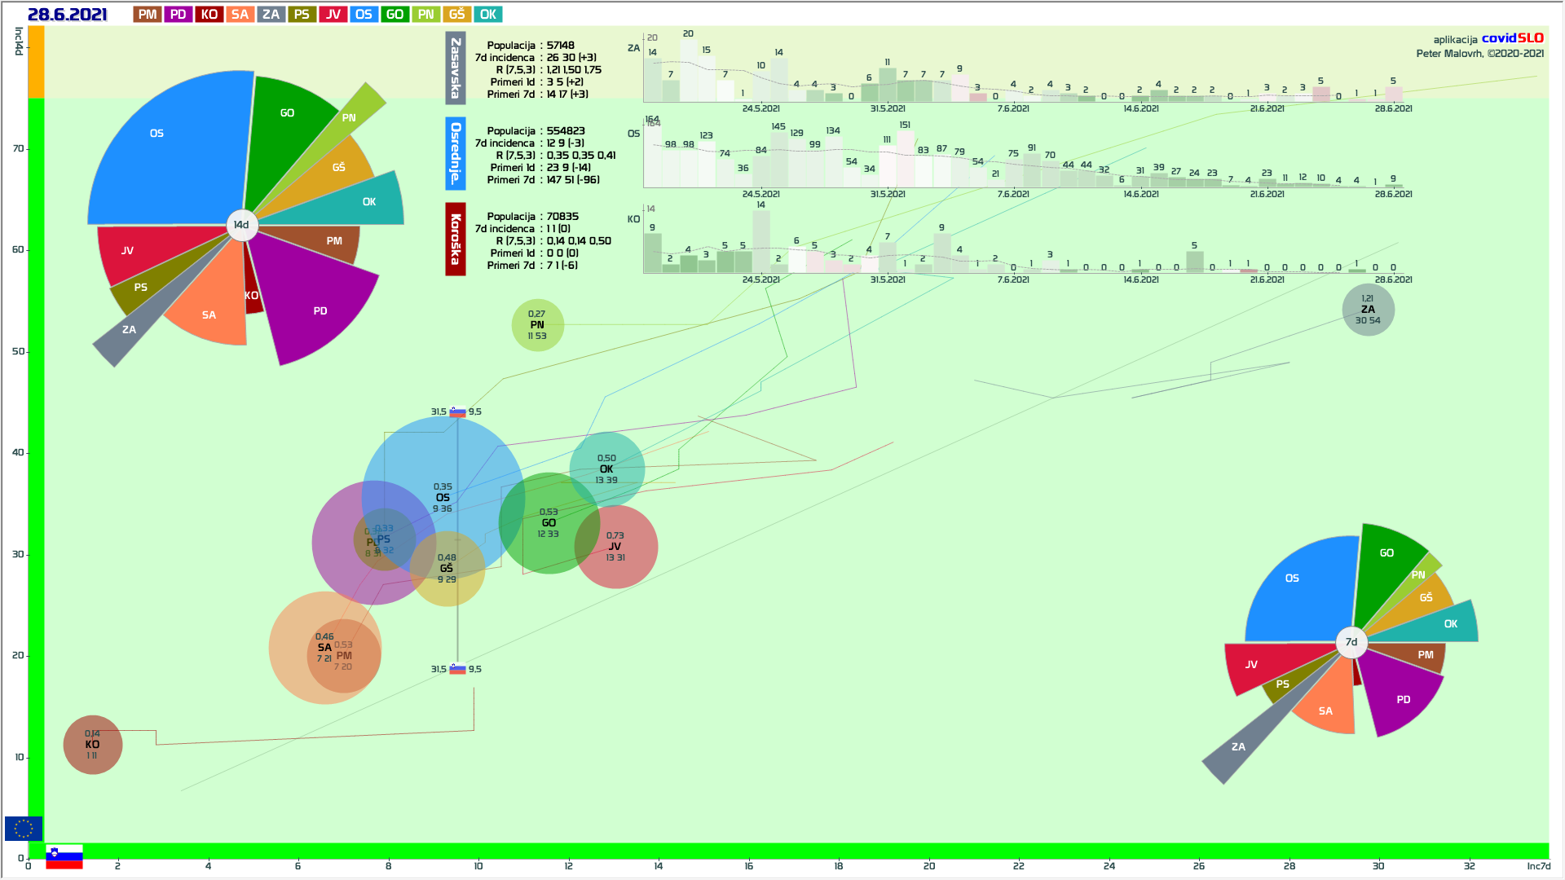1565x880 pixels.
Task: Click the EU flag icon
Action: 23,829
